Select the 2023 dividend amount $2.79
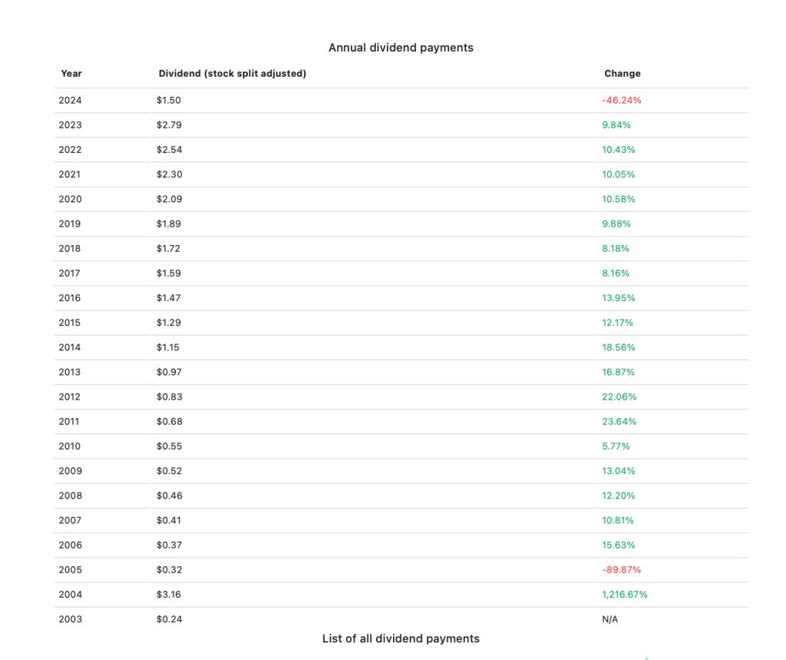786x660 pixels. click(169, 125)
